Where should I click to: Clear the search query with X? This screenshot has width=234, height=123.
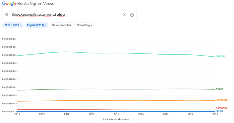coord(124,15)
